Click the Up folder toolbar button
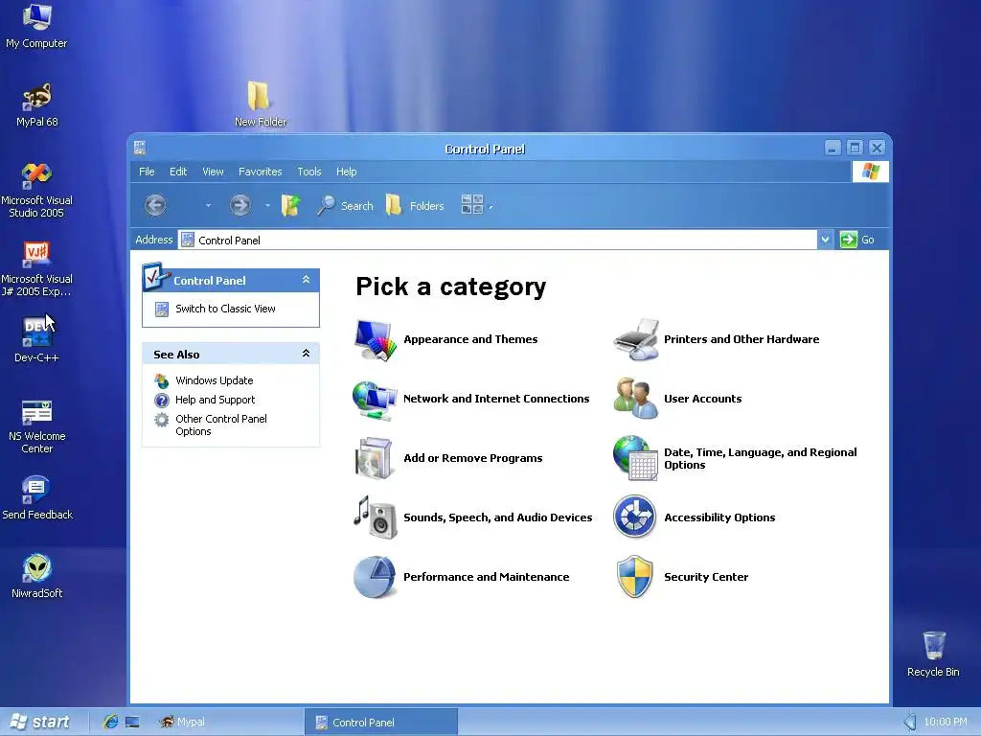981x736 pixels. point(291,205)
